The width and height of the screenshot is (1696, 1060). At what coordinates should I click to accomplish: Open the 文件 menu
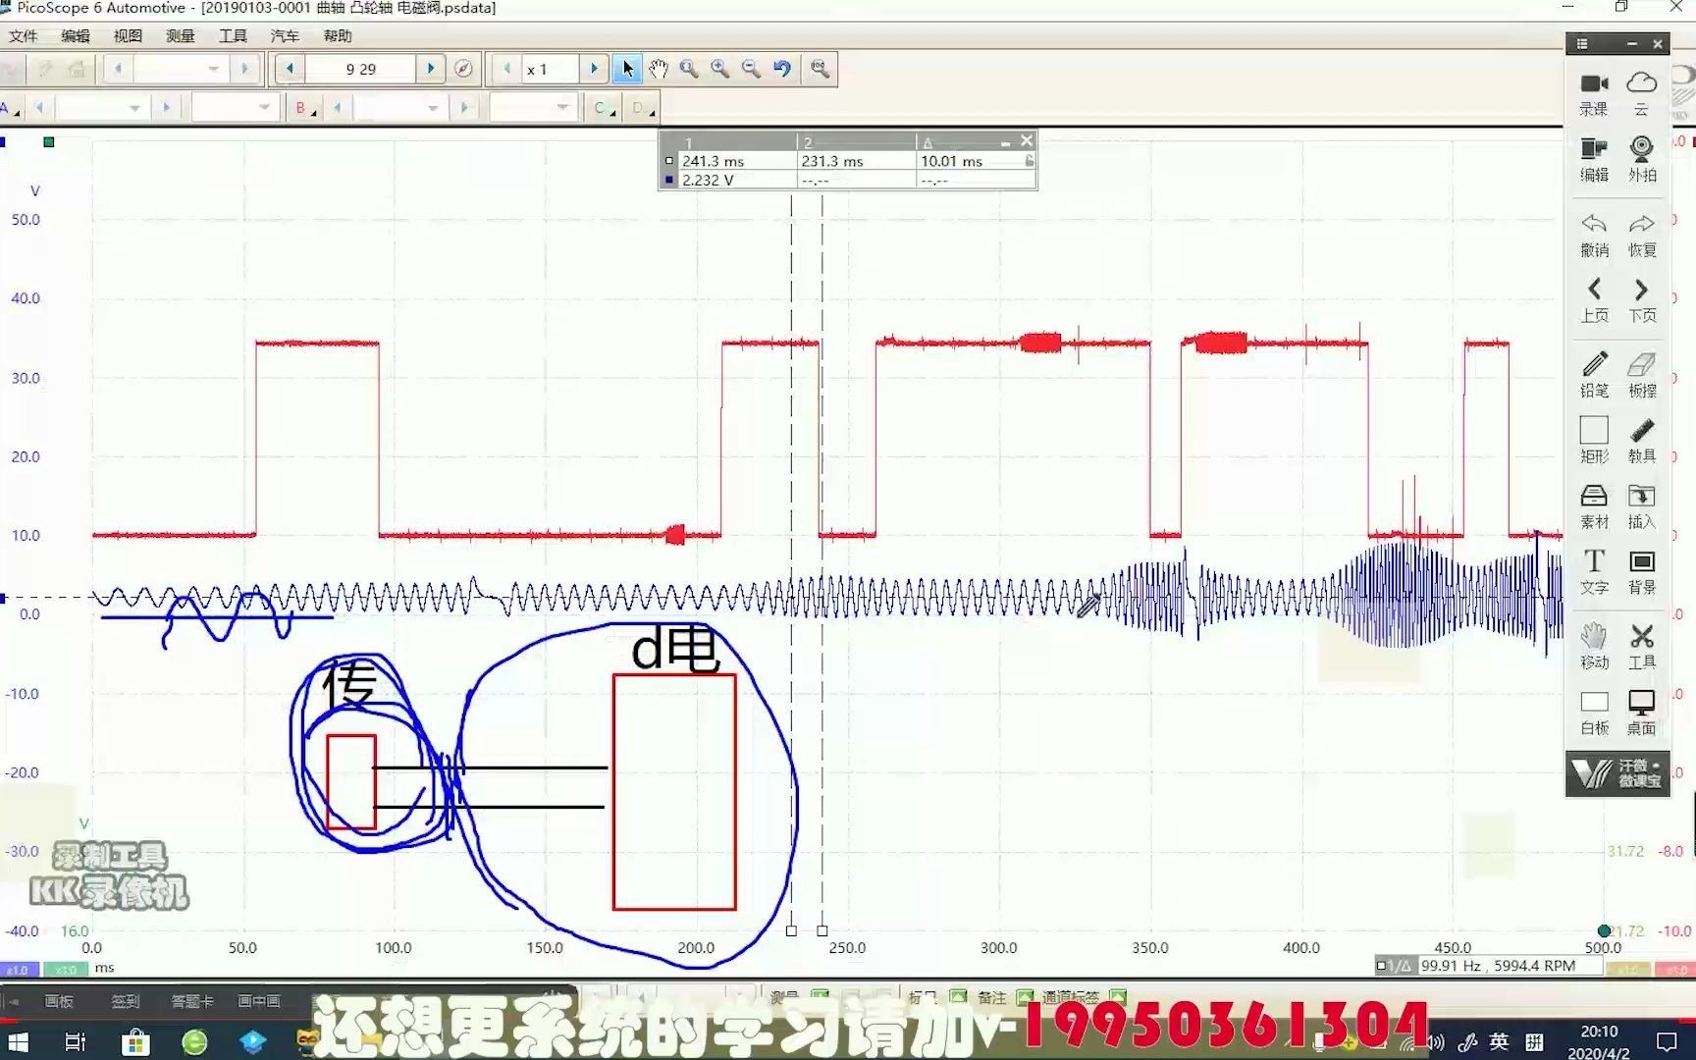(x=23, y=36)
